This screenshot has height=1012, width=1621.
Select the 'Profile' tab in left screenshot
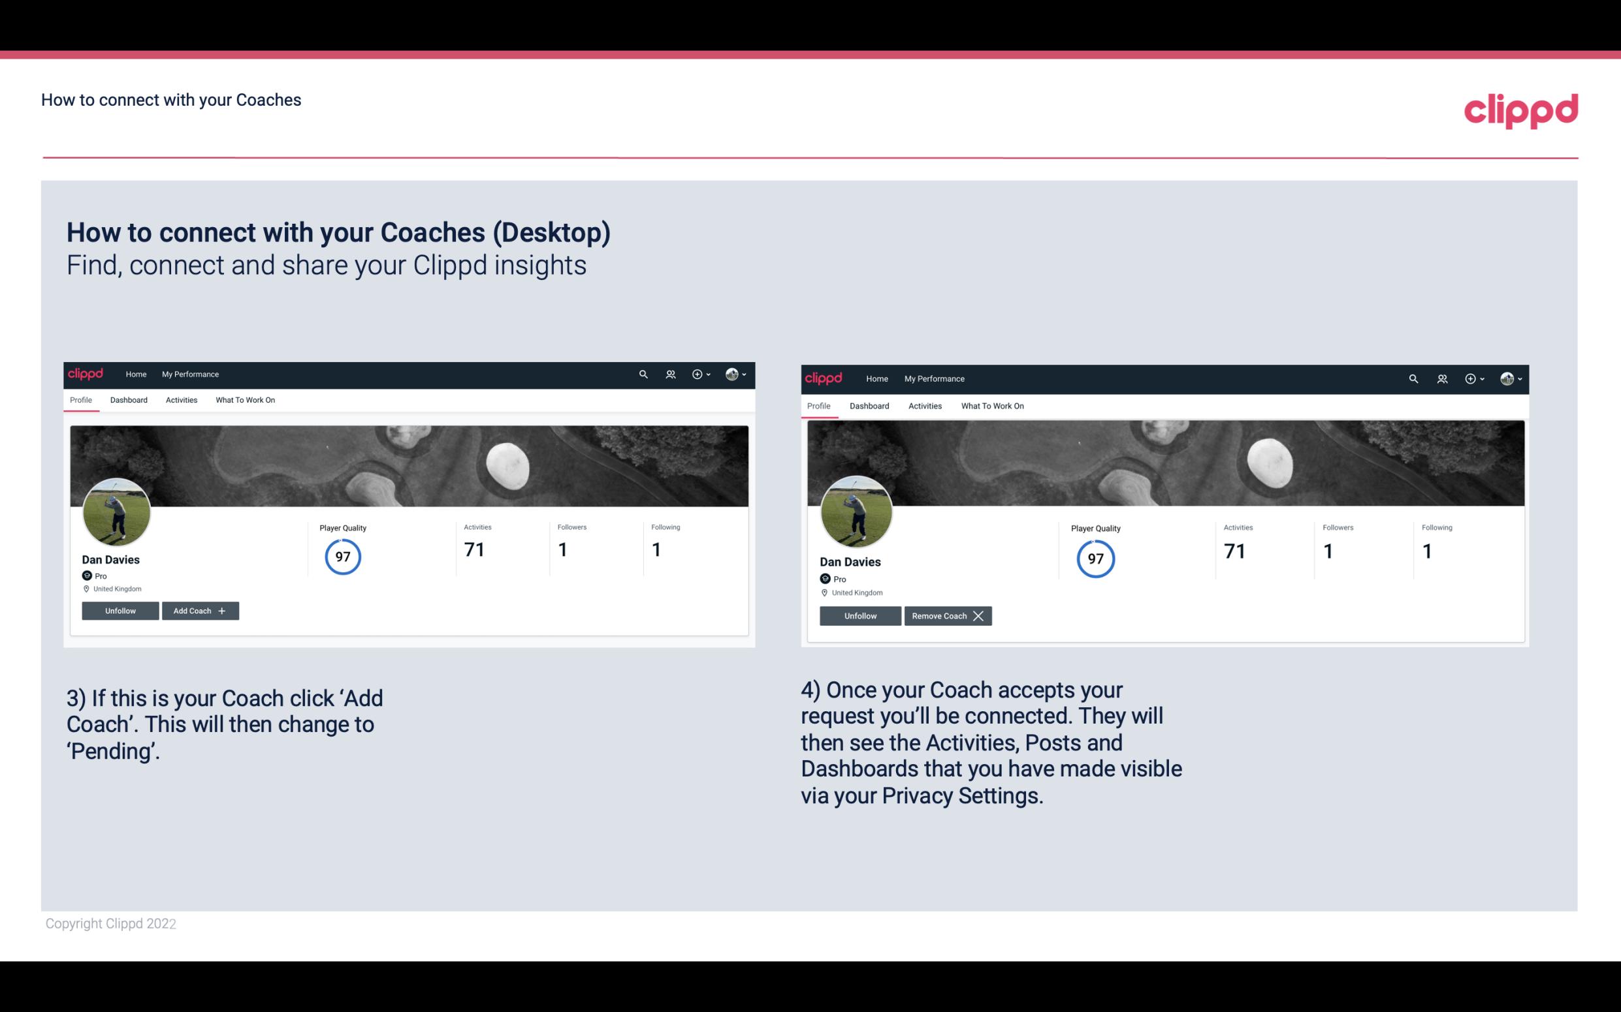80,400
